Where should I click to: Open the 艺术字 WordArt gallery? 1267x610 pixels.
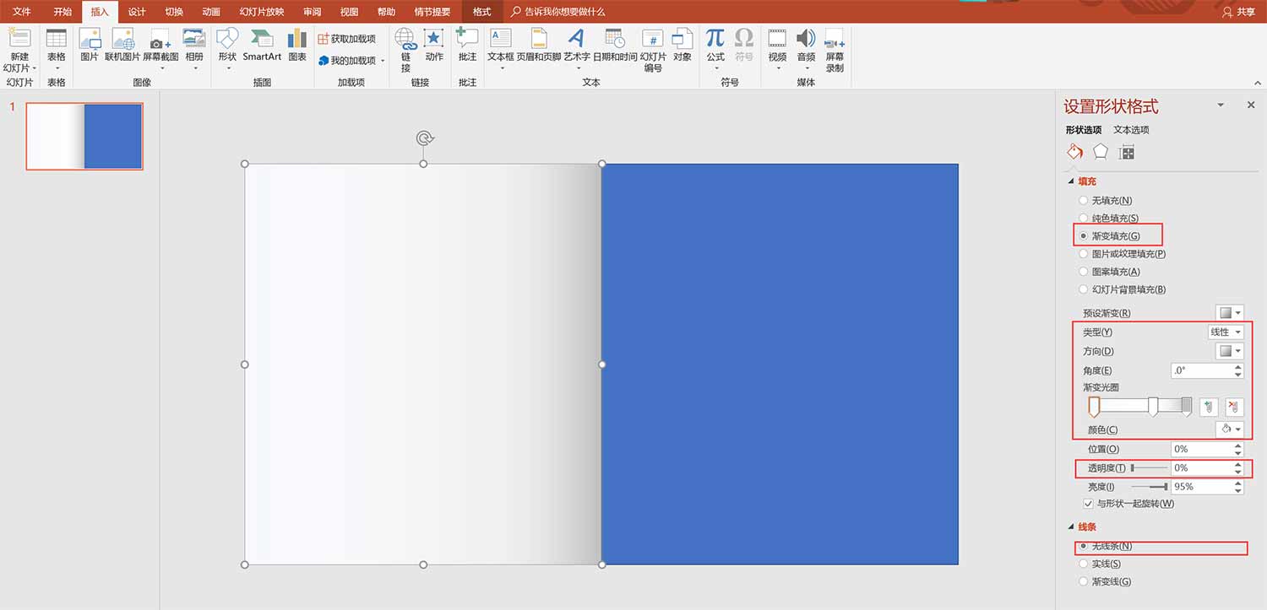tap(576, 38)
